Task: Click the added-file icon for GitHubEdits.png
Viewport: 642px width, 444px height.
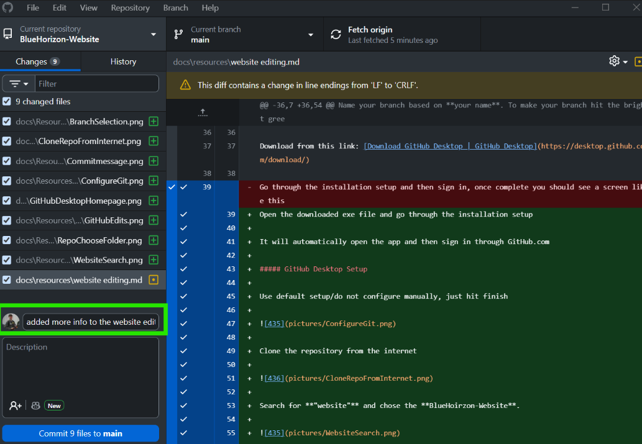Action: pos(154,220)
